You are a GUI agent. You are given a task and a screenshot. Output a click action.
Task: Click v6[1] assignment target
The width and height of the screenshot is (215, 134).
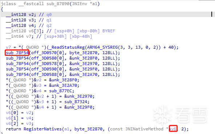[x=12, y=118]
